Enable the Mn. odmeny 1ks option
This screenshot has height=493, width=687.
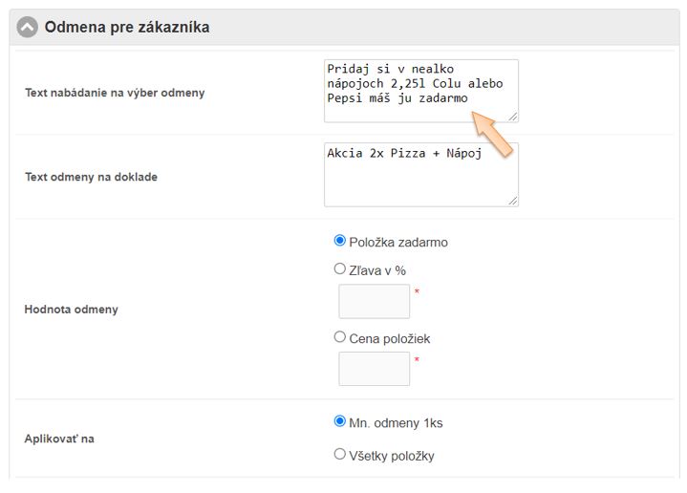click(x=340, y=421)
